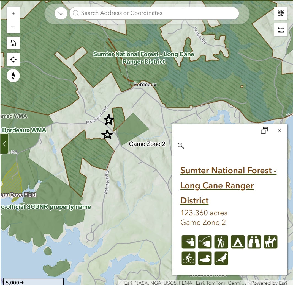Open the basemap gallery grid icon
The height and width of the screenshot is (285, 293).
(281, 13)
